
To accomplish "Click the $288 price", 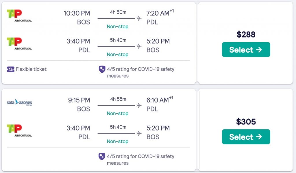I will click(246, 35).
